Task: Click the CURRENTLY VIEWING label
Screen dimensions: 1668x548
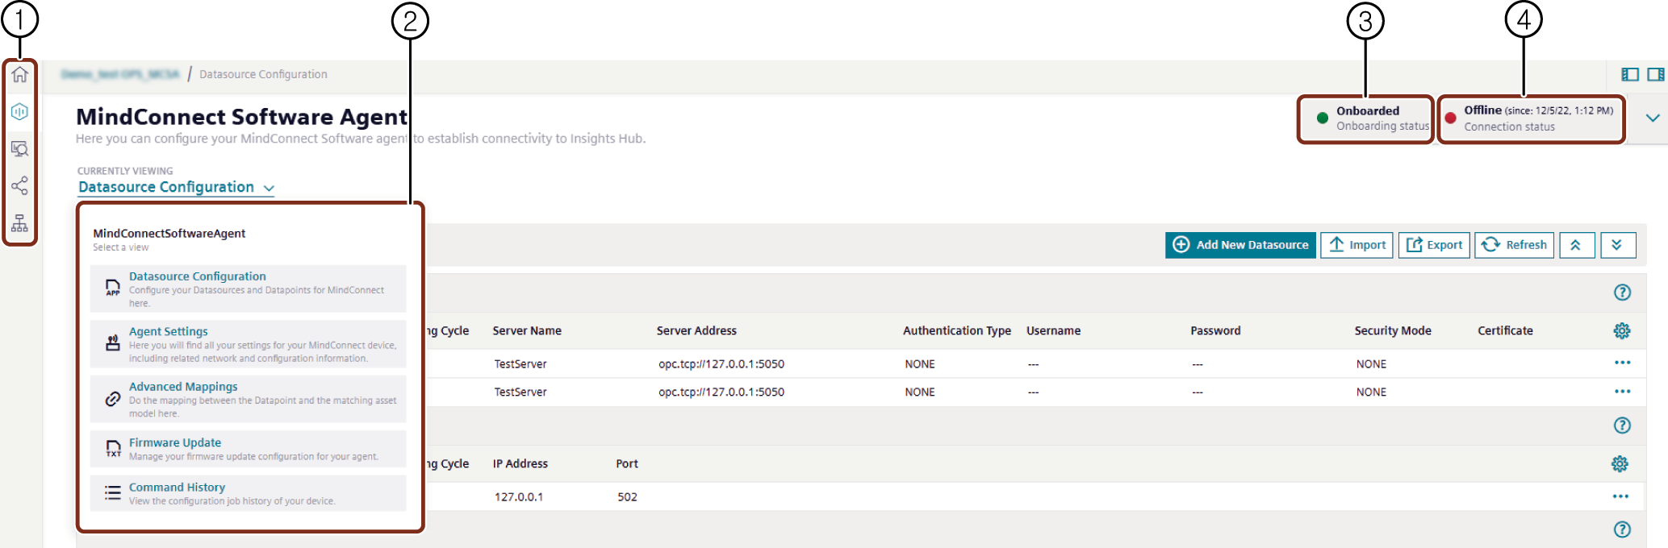Action: pos(125,171)
